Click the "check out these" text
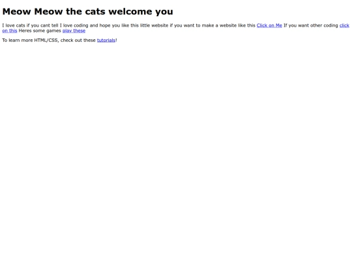The width and height of the screenshot is (352, 264). click(78, 40)
